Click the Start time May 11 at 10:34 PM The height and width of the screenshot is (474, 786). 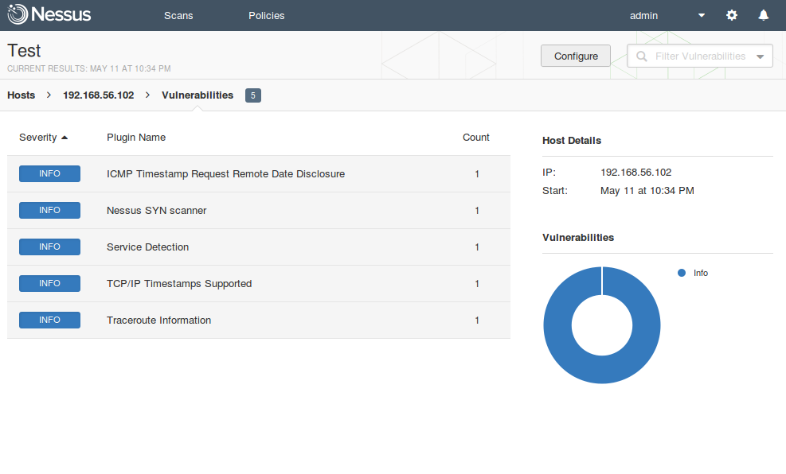647,190
